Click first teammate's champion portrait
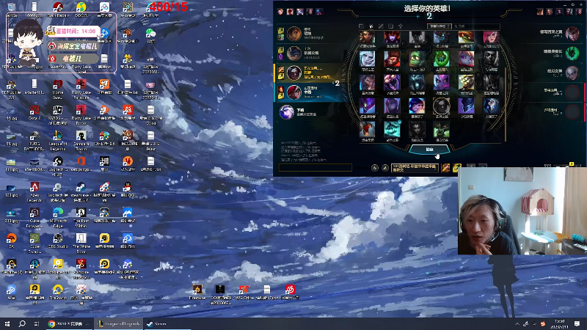Viewport: 587px width, 330px height. pos(294,33)
